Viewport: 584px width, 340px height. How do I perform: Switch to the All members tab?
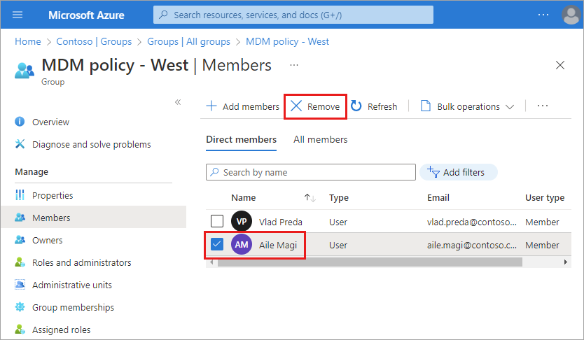[x=320, y=139]
